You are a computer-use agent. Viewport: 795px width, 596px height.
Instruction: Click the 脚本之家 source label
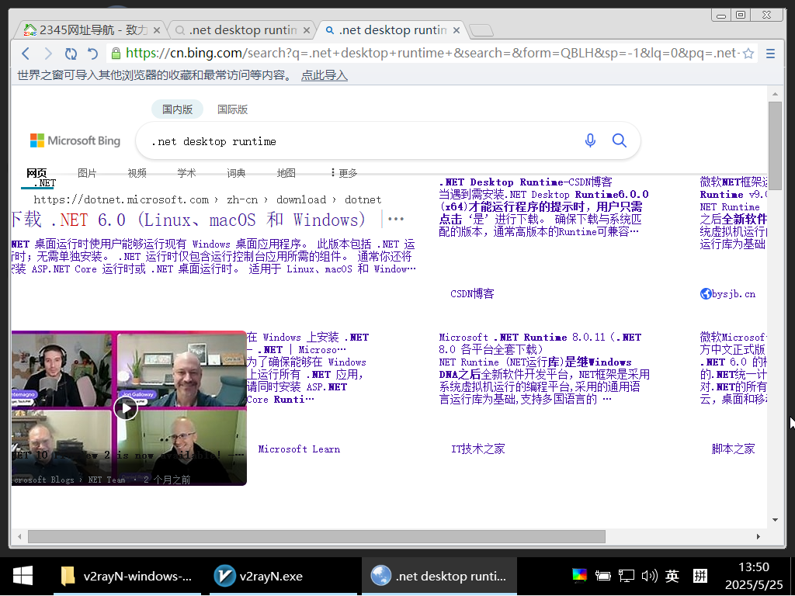(x=733, y=449)
